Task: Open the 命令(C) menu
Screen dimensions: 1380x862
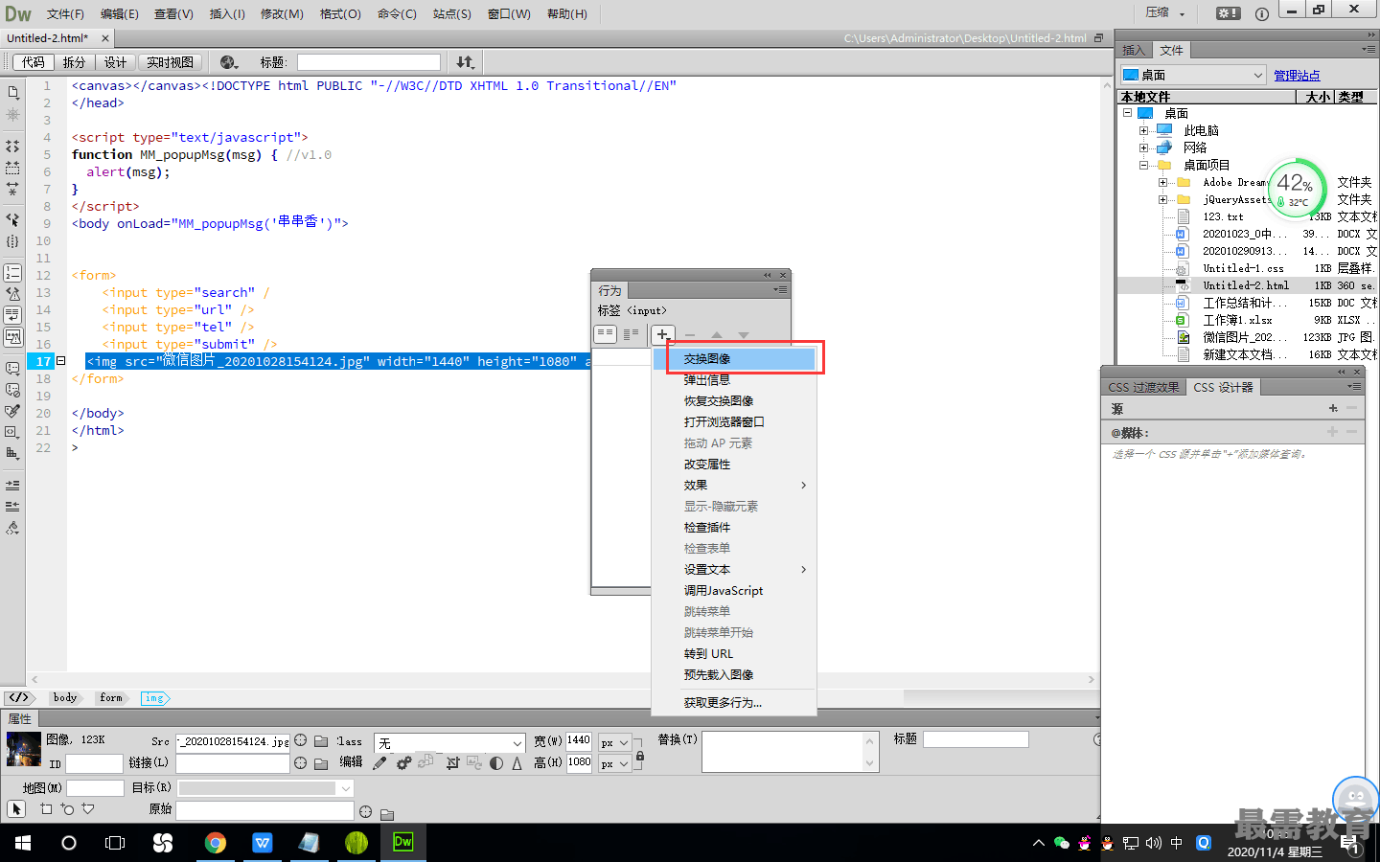Action: coord(397,13)
